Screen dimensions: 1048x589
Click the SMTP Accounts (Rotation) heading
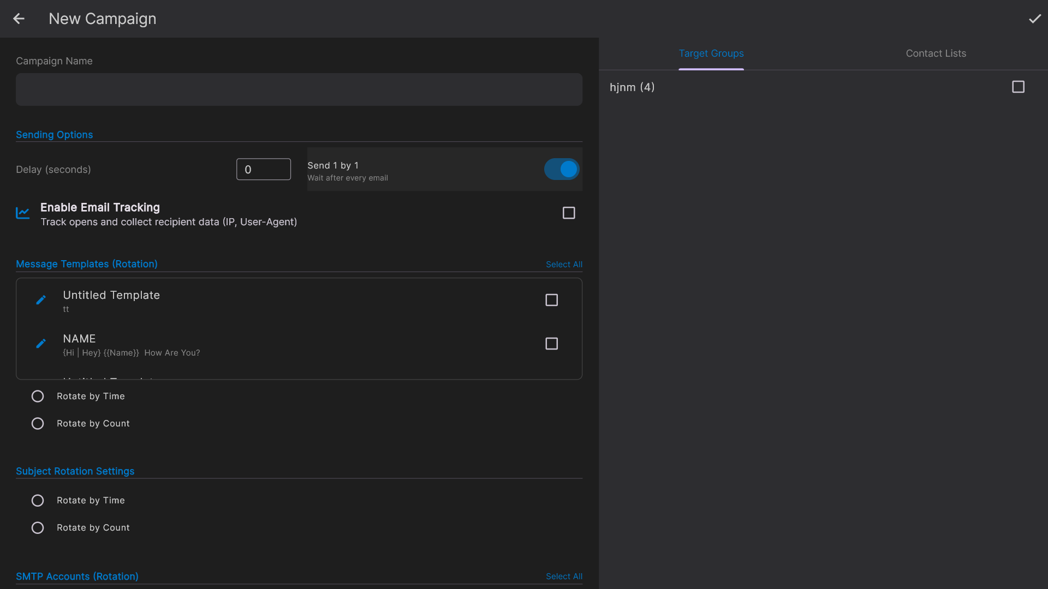77,576
